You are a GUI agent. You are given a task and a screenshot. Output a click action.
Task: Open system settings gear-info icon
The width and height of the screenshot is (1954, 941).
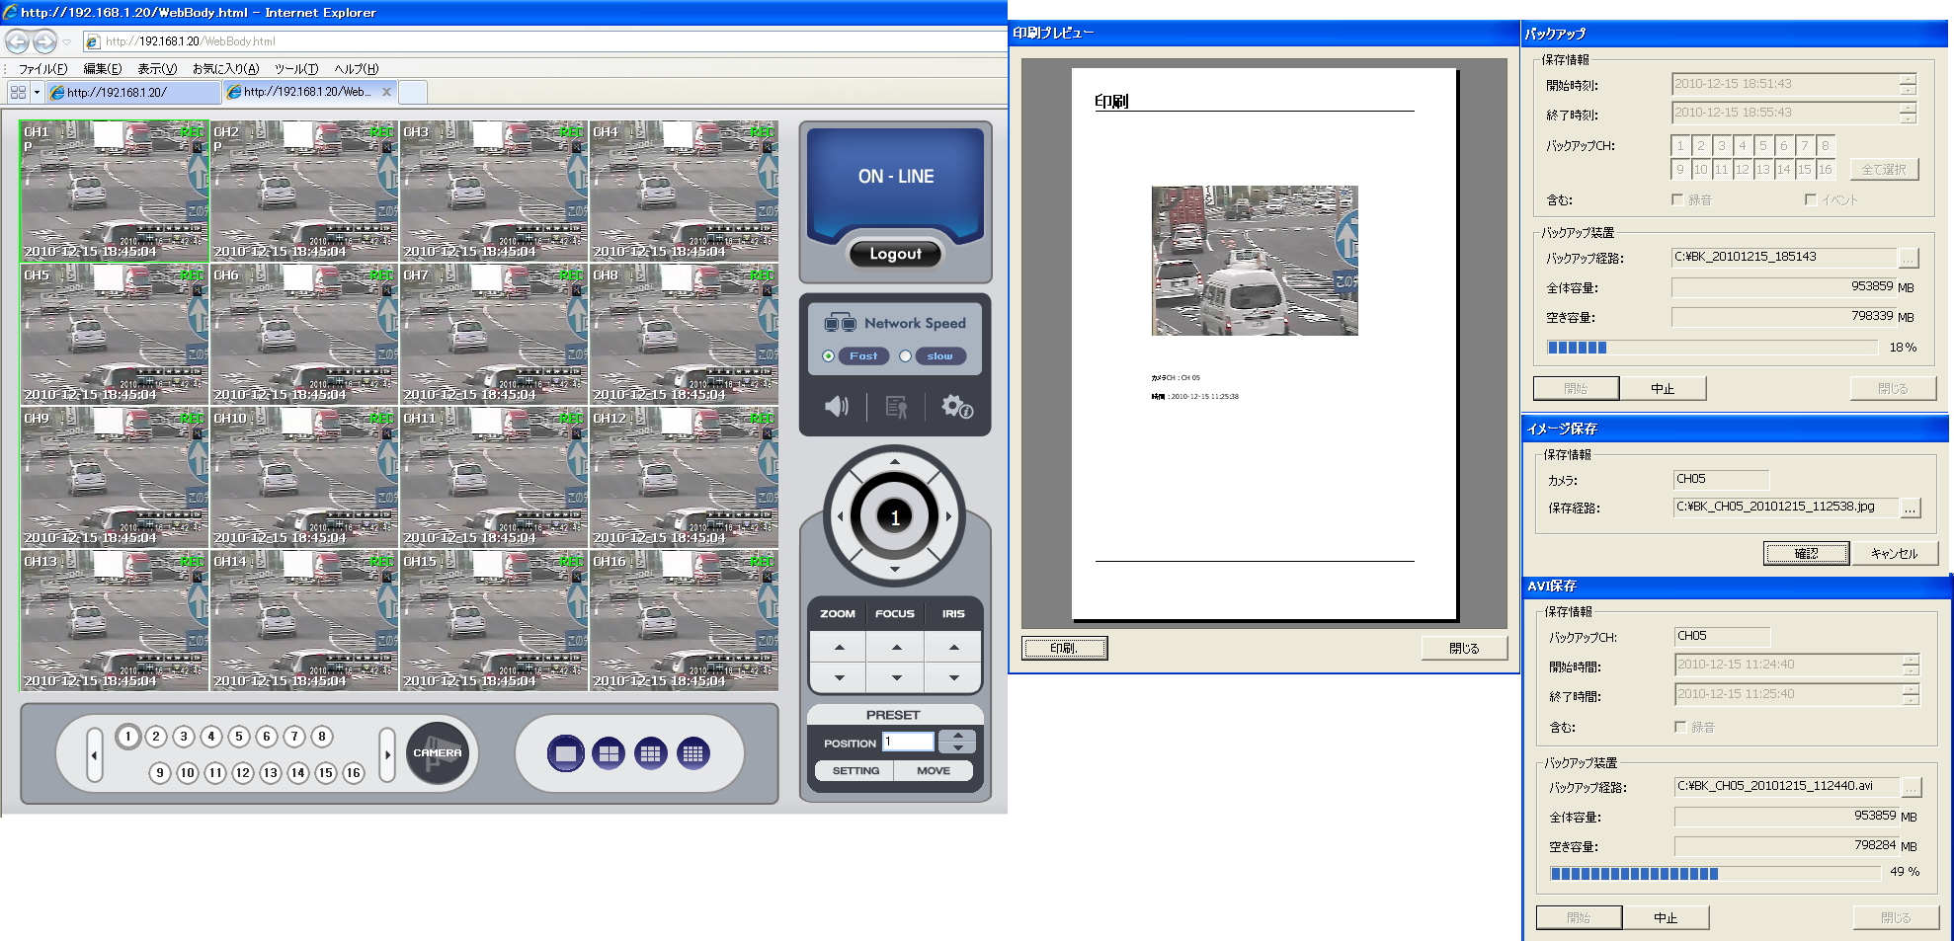(x=956, y=406)
